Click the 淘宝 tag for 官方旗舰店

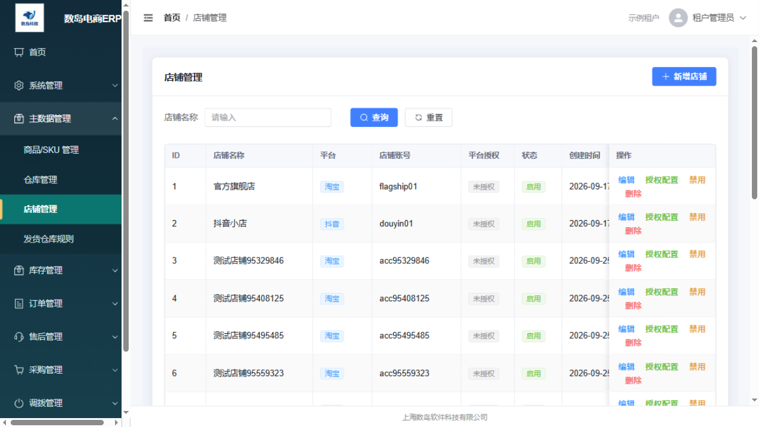(x=332, y=187)
